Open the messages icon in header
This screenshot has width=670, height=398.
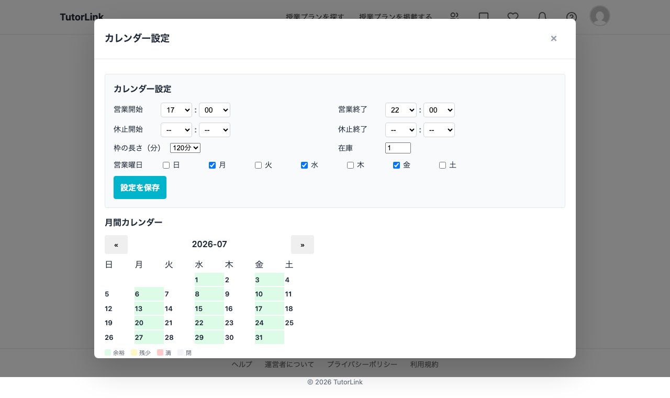pyautogui.click(x=484, y=17)
